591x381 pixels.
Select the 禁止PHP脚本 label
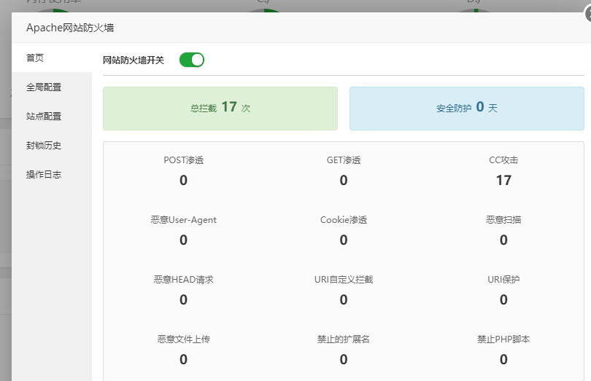click(x=503, y=339)
